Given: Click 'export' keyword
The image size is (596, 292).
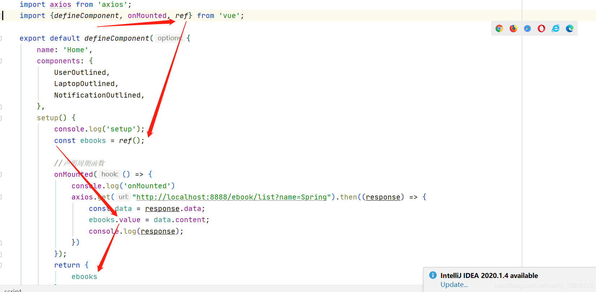Looking at the screenshot, I should [x=32, y=38].
